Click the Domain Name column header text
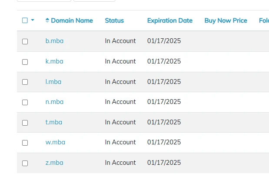 tap(72, 20)
